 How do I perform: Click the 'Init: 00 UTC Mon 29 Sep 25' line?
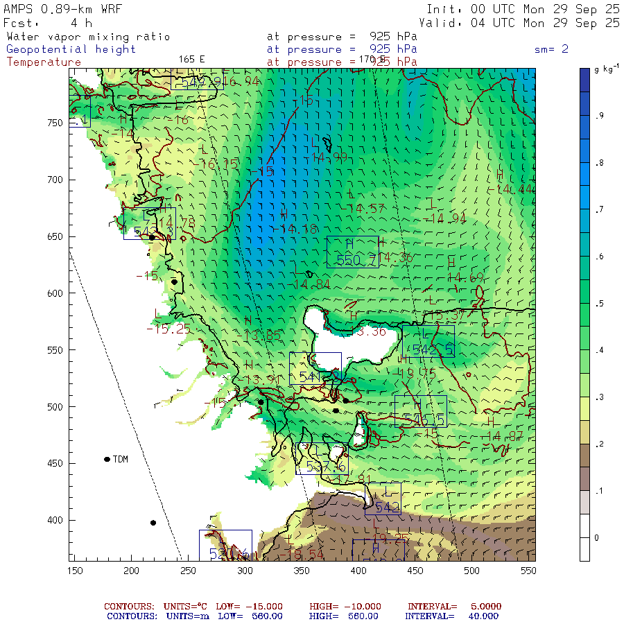pos(523,9)
